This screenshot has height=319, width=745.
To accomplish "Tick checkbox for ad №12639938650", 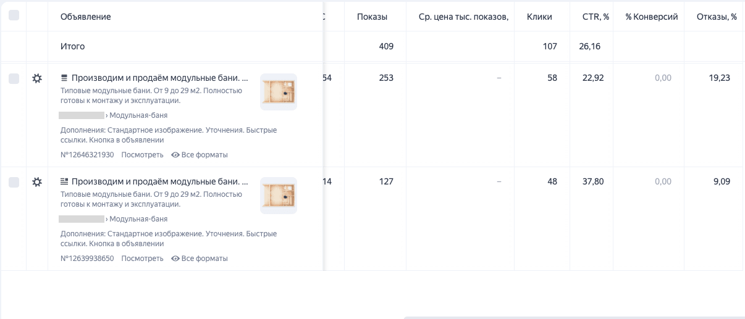I will pos(14,182).
